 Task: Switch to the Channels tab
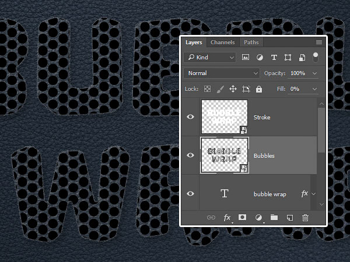pos(223,43)
